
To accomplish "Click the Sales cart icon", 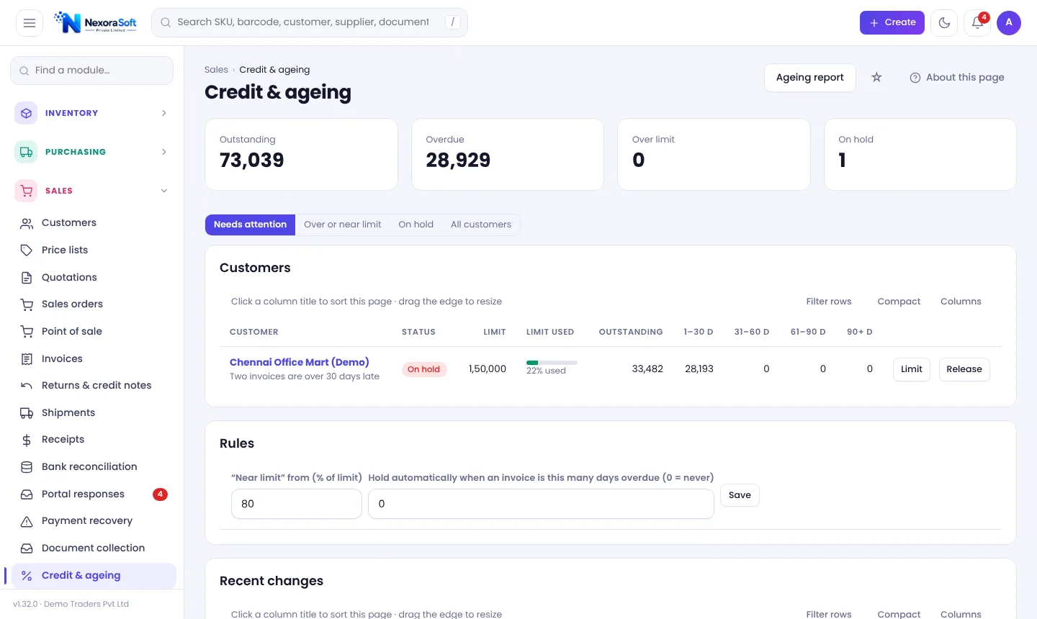I will click(26, 191).
